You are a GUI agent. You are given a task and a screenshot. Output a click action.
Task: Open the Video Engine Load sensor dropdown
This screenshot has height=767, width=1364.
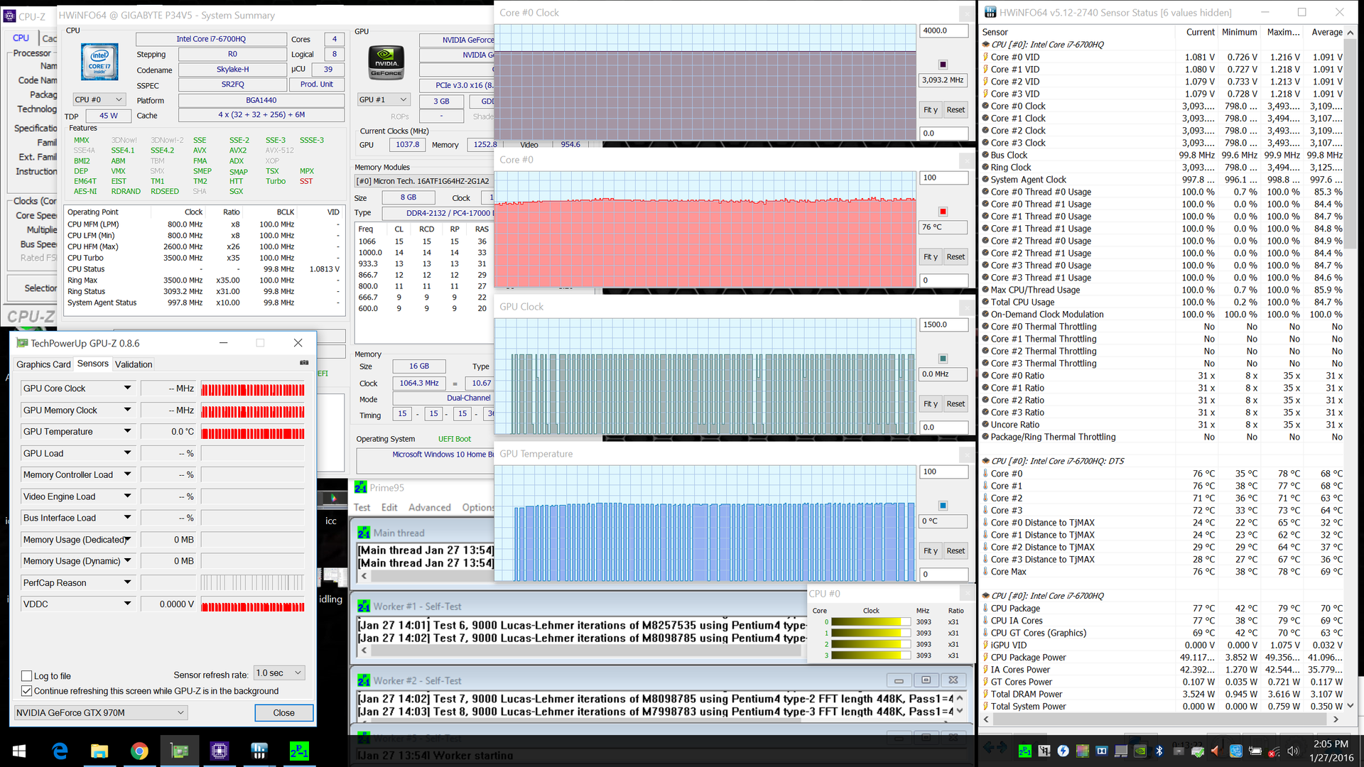click(x=127, y=496)
